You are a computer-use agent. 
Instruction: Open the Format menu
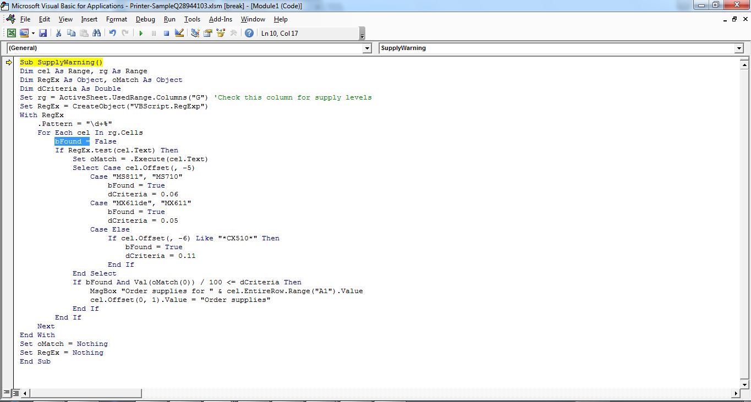click(117, 19)
